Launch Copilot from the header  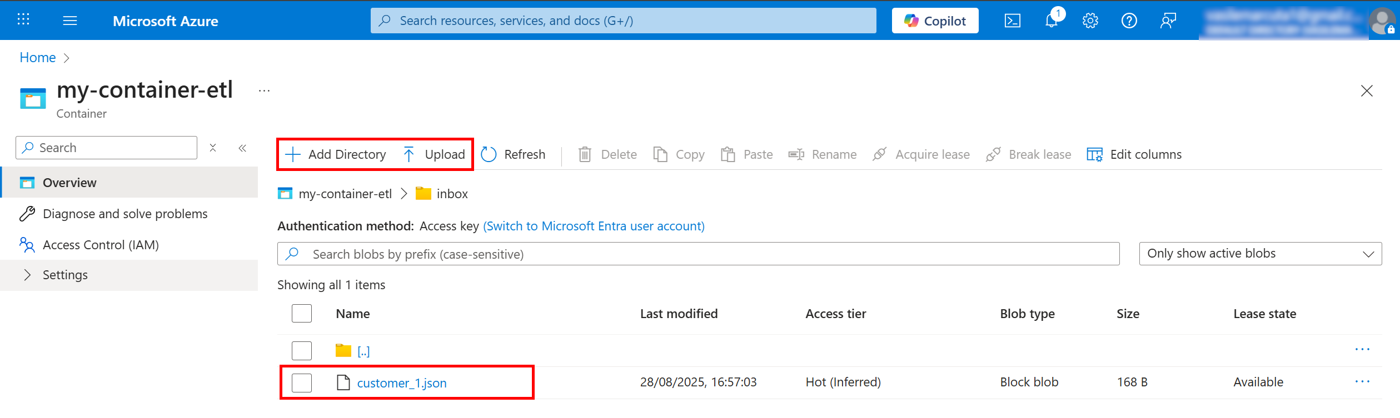coord(935,21)
